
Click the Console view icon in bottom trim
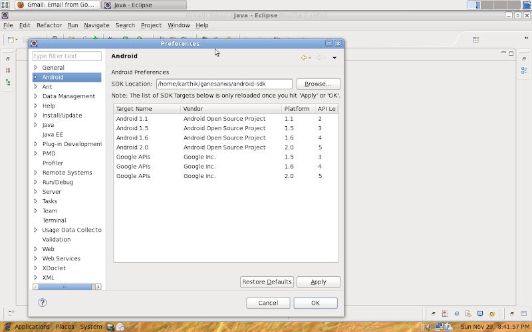click(x=480, y=313)
